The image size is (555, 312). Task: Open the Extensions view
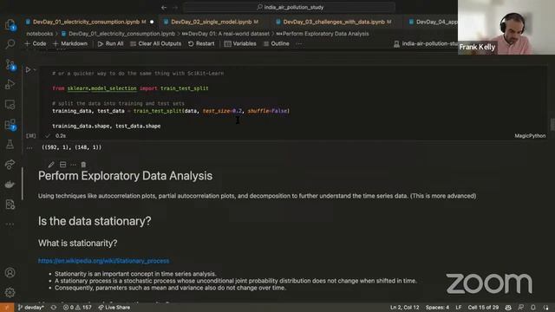pyautogui.click(x=10, y=125)
